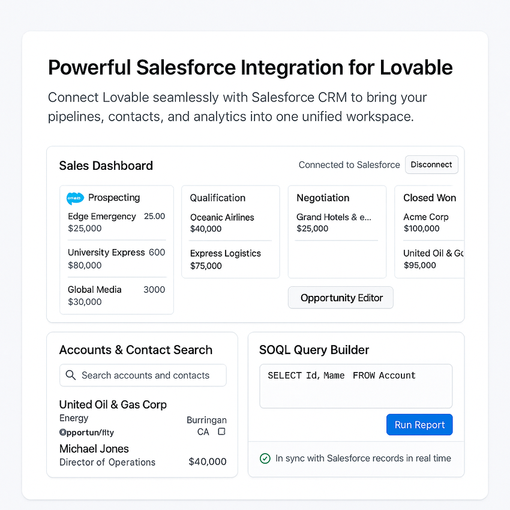The image size is (510, 510).
Task: Select the Closed Won stage header
Action: (x=430, y=198)
